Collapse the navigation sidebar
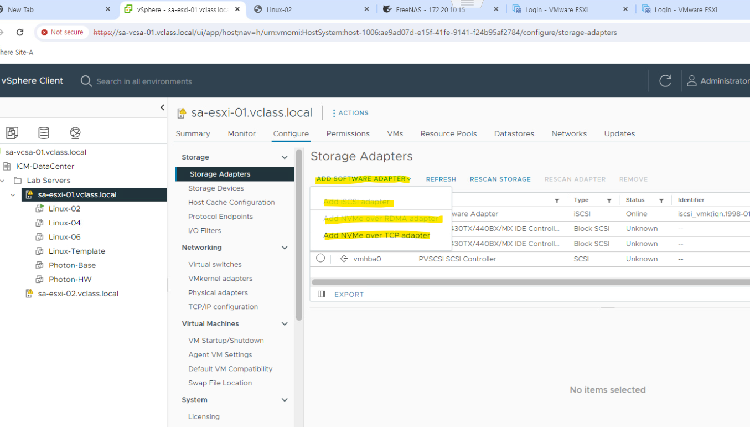 tap(162, 107)
